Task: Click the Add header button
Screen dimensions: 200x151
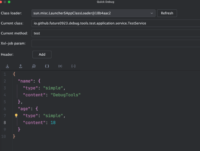Action: pos(42,54)
